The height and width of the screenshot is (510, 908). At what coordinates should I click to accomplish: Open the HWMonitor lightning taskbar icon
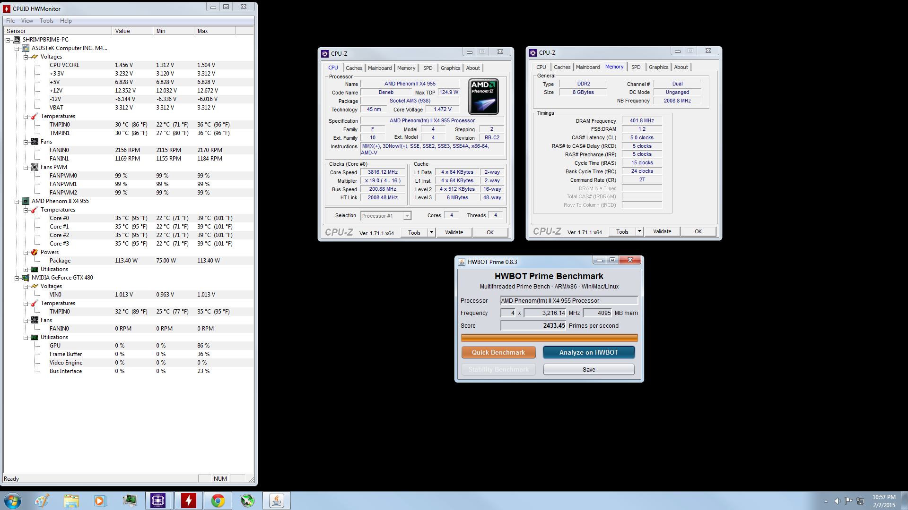point(188,501)
